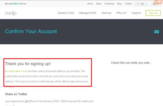Click the Managed DNS Services text
Image resolution: width=163 pixels, height=106 pixels.
(x=16, y=4)
